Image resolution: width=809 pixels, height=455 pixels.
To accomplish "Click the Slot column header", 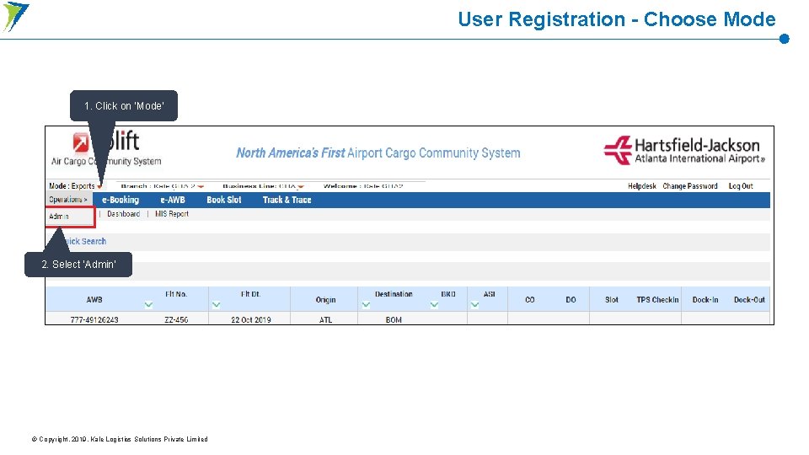I will pos(612,299).
